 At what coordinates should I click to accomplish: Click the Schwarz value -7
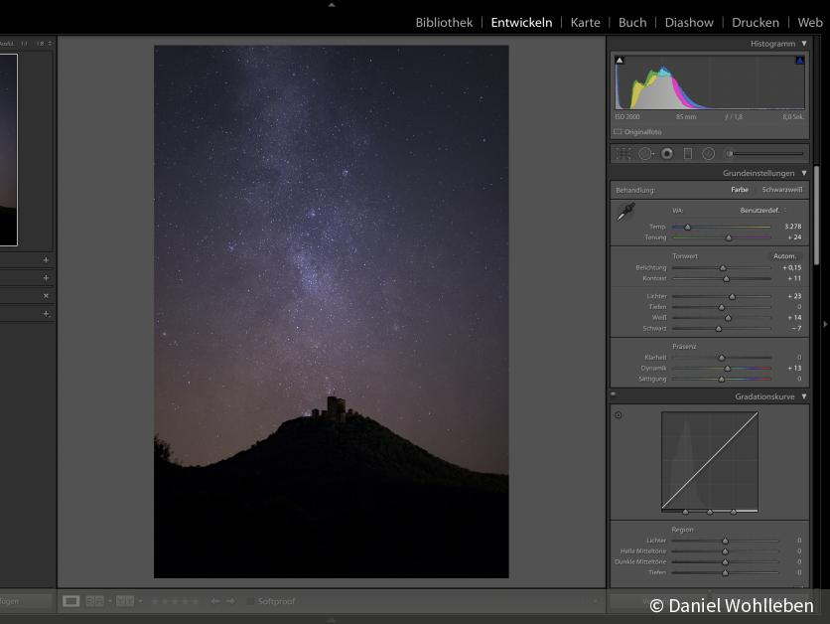coord(796,329)
